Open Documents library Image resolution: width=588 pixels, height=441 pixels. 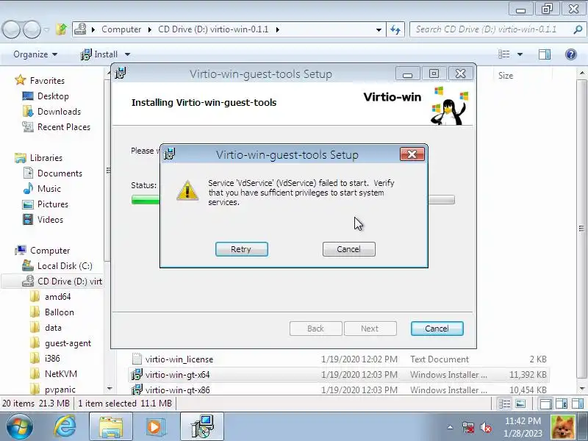click(52, 173)
